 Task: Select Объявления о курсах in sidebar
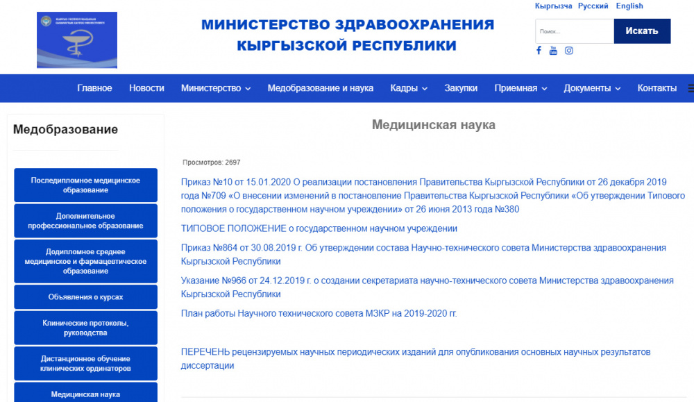(x=85, y=296)
